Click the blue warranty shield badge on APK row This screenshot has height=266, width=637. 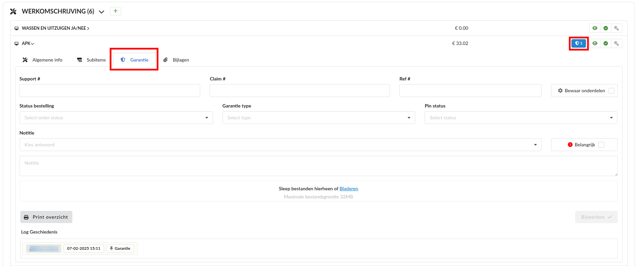coord(579,43)
